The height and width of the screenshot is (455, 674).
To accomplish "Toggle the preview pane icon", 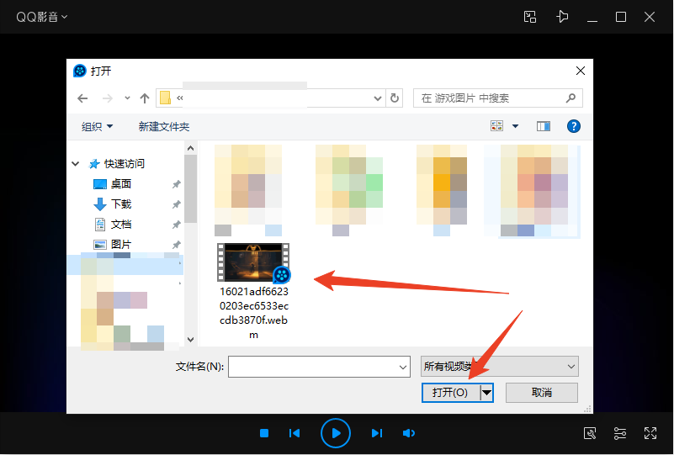I will coord(544,126).
